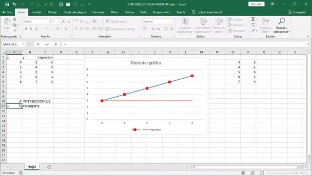
Task: Switch to the Insertar ribbon tab
Action: [37, 12]
